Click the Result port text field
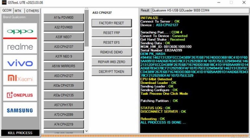Image resolution: width=250 pixels, height=138 pixels. coord(200,10)
